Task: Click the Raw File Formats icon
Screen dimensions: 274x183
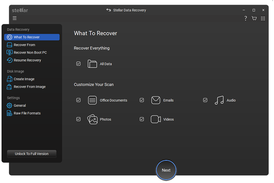Action: tap(9, 113)
